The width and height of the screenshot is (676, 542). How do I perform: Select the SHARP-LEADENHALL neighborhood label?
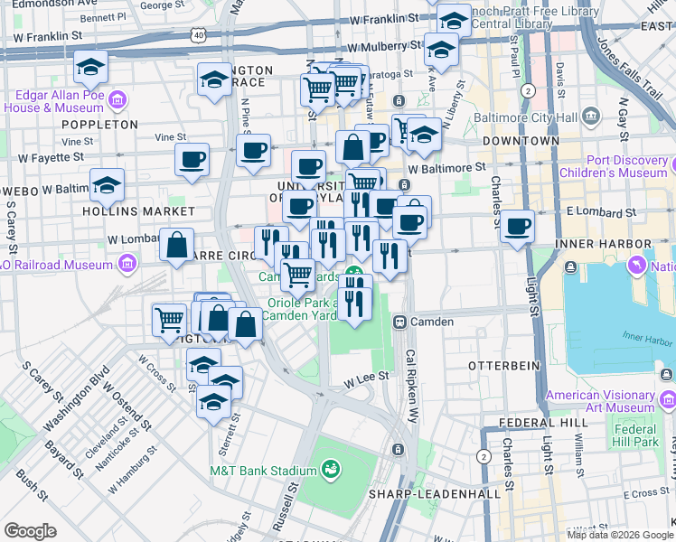[x=435, y=494]
